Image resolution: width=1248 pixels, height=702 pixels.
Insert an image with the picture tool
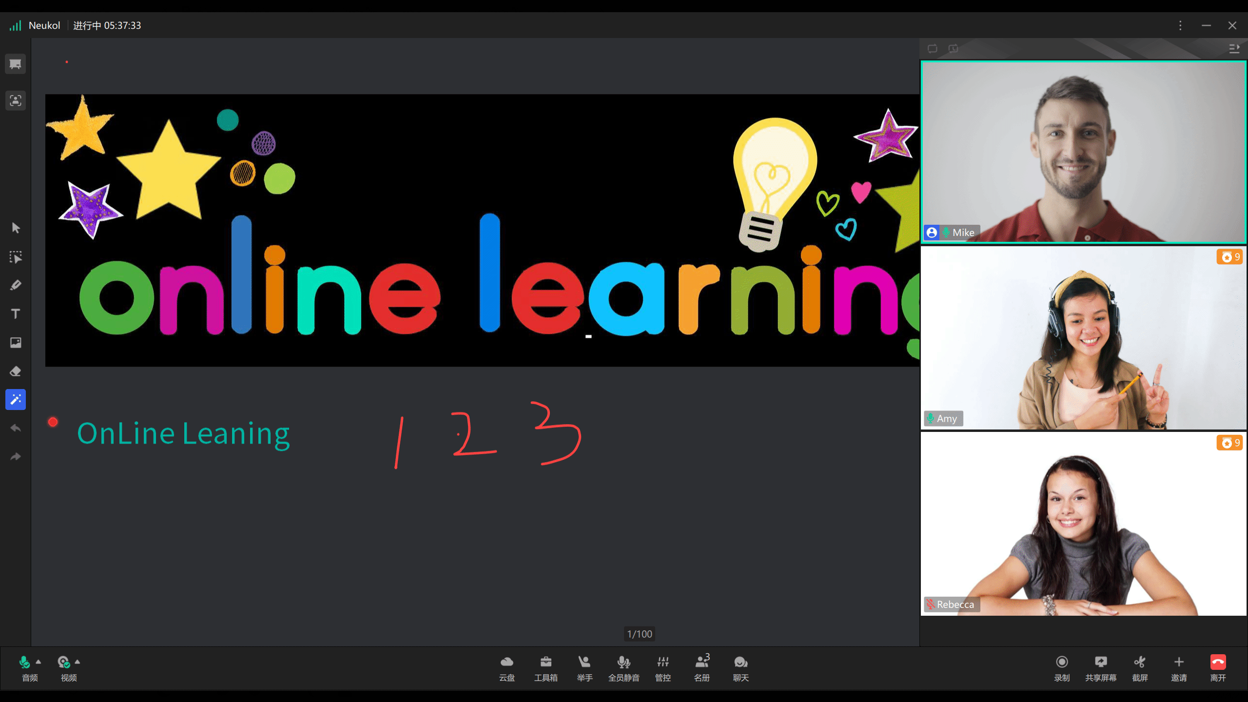pyautogui.click(x=16, y=342)
